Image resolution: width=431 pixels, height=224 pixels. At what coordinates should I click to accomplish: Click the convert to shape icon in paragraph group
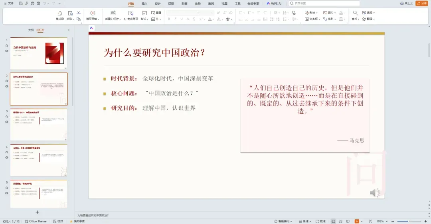click(294, 13)
